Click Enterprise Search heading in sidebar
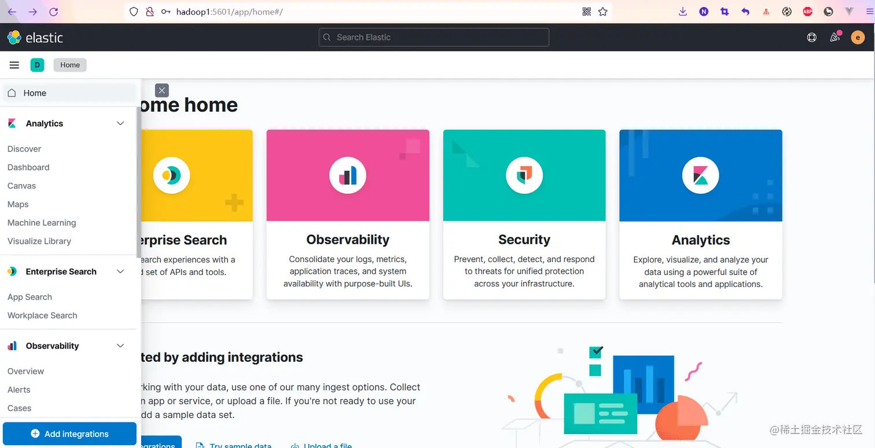 click(x=61, y=271)
